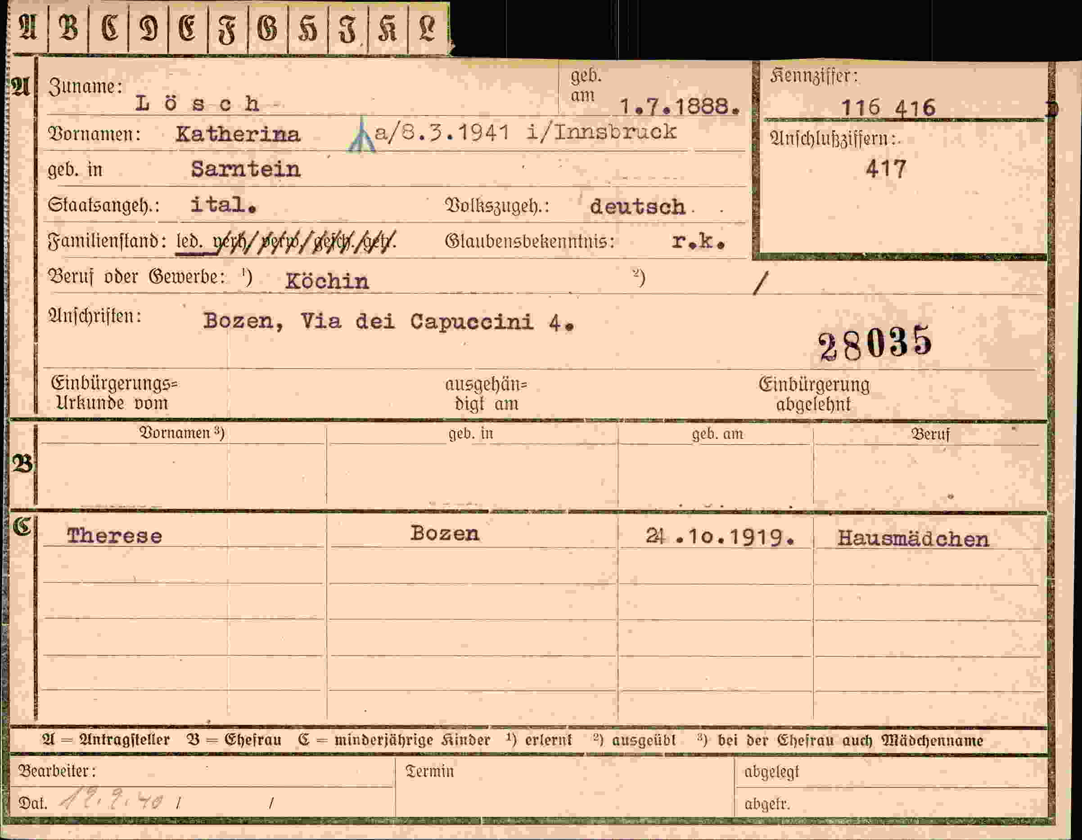The width and height of the screenshot is (1082, 840).
Task: Select the column header 'Vornamen ³)'
Action: pos(181,433)
